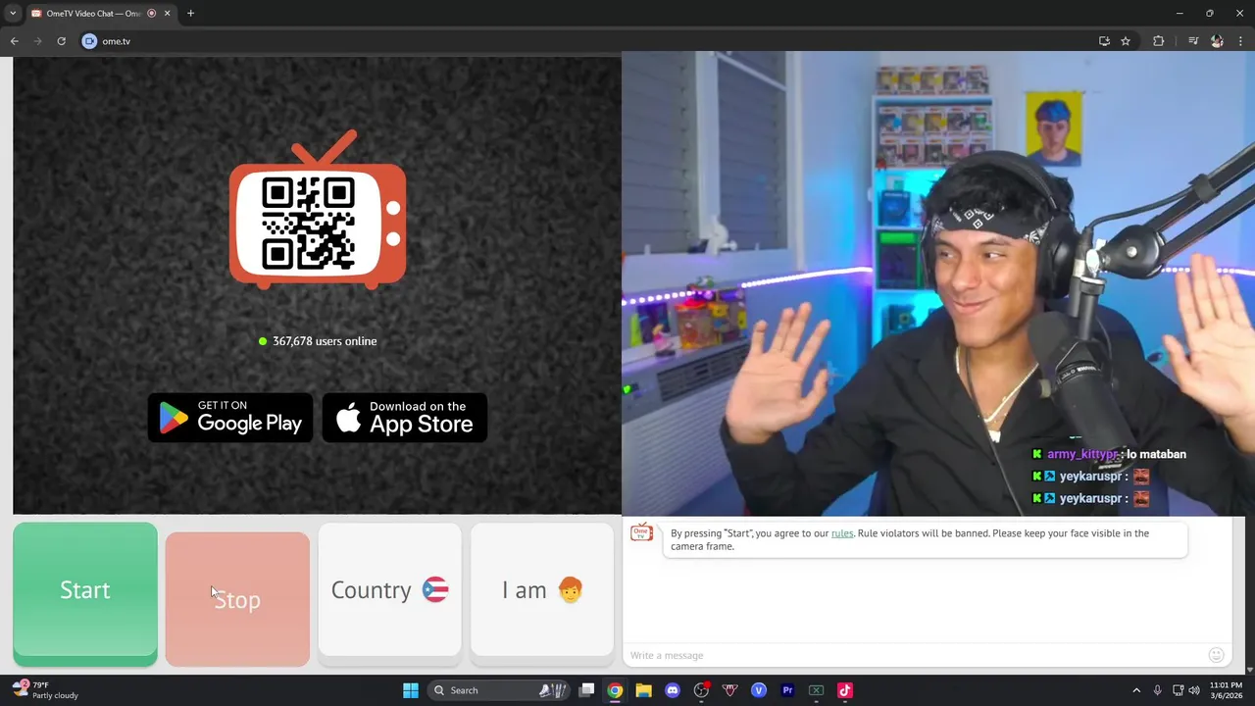Open a new browser tab
Image resolution: width=1255 pixels, height=706 pixels.
pos(190,14)
